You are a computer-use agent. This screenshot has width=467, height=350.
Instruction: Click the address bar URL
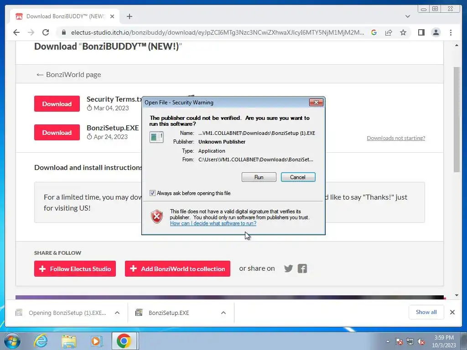[x=218, y=32]
